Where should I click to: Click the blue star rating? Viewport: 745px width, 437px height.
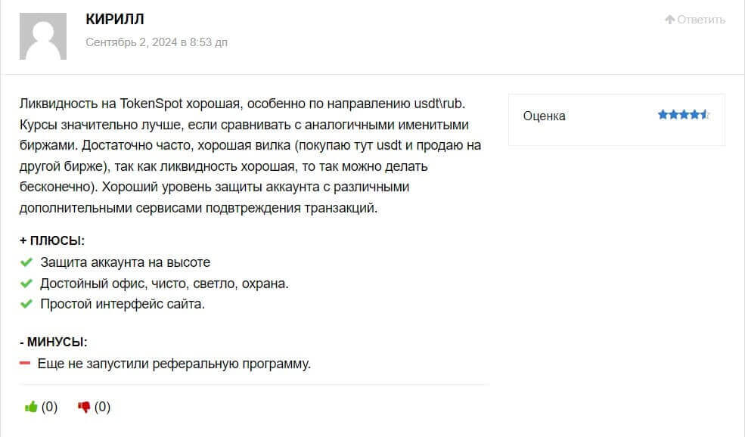[683, 115]
